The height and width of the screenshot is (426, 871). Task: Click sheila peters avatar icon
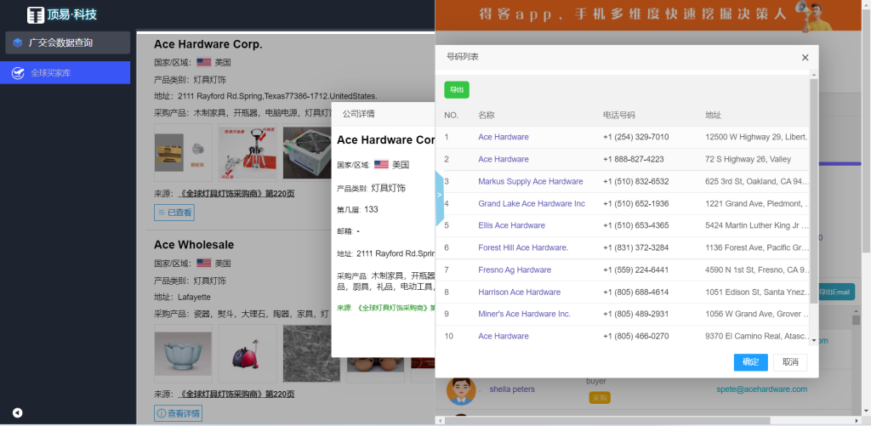tap(460, 389)
